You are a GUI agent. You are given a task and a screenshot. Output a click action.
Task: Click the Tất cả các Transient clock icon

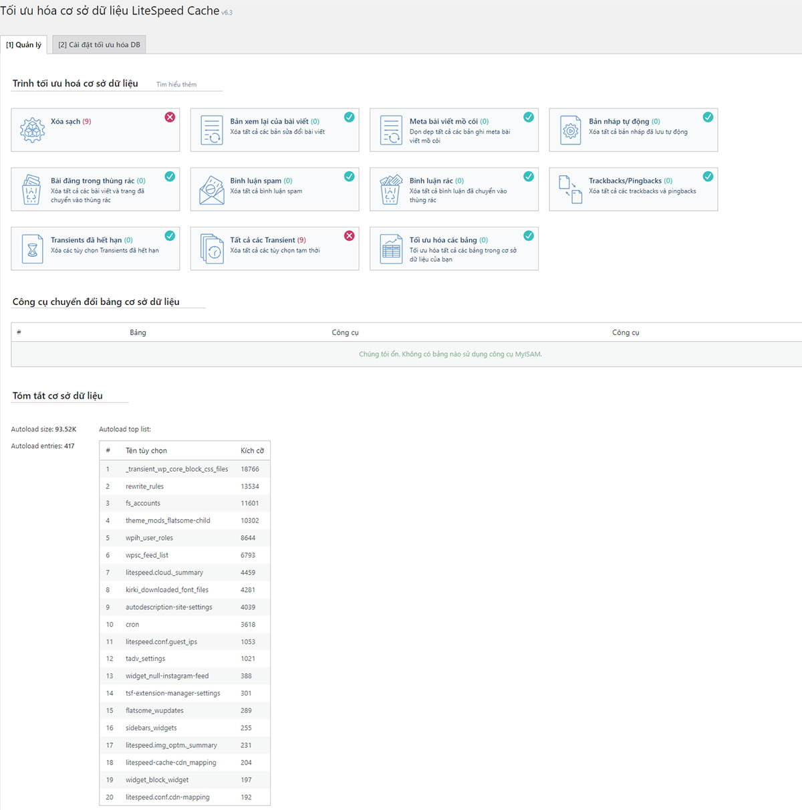click(212, 249)
